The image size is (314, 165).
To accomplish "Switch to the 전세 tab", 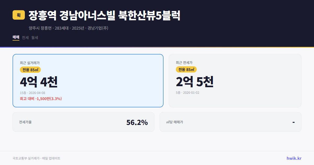I will coord(25,37).
